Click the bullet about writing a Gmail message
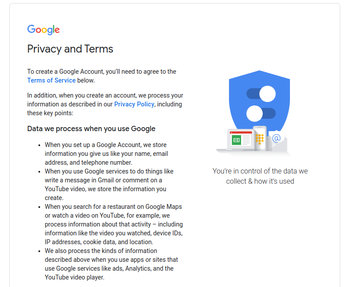This screenshot has width=346, height=287. click(109, 185)
